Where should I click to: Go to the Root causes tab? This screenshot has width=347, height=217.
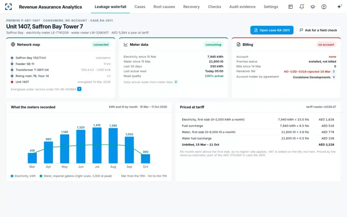point(164,7)
